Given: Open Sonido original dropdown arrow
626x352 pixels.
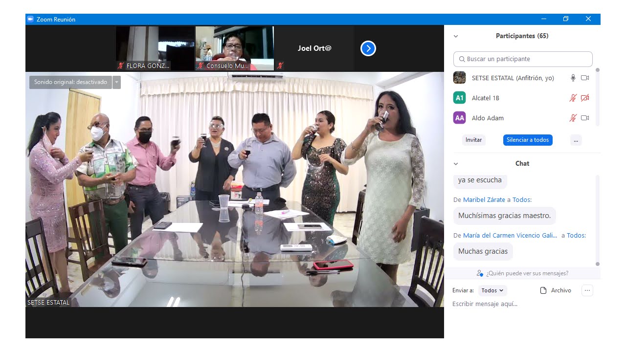Looking at the screenshot, I should (116, 82).
